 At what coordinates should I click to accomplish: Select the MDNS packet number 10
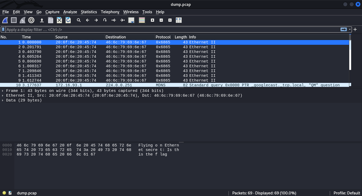point(175,85)
